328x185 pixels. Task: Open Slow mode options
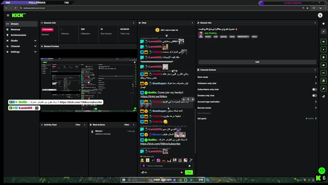click(257, 77)
